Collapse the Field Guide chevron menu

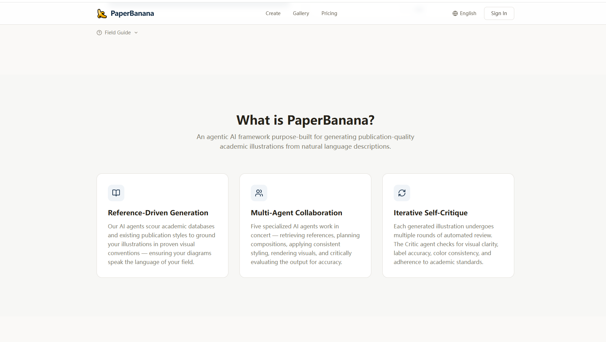point(136,32)
